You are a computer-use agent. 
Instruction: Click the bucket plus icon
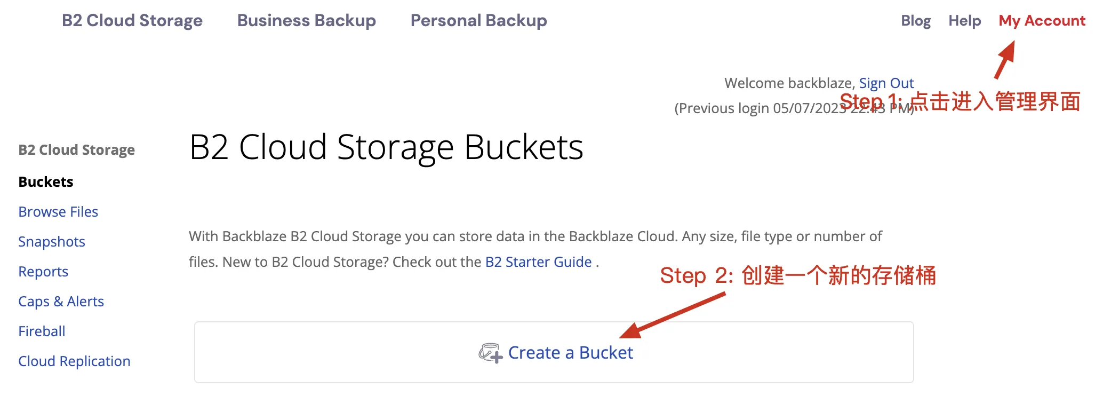coord(490,353)
